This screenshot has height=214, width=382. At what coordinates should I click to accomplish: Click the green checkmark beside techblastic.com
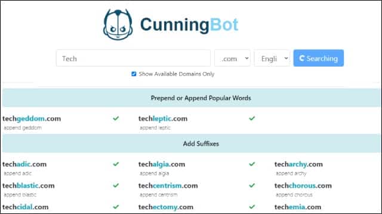[x=116, y=185]
